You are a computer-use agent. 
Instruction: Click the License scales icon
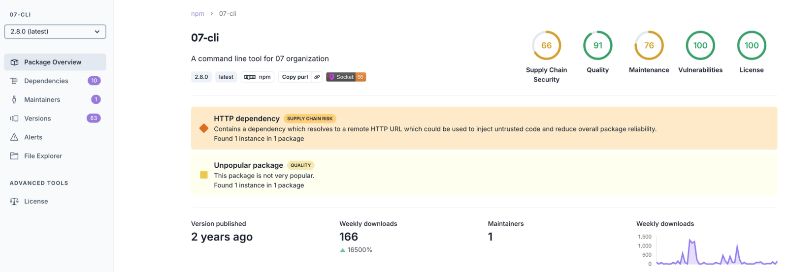click(x=14, y=202)
